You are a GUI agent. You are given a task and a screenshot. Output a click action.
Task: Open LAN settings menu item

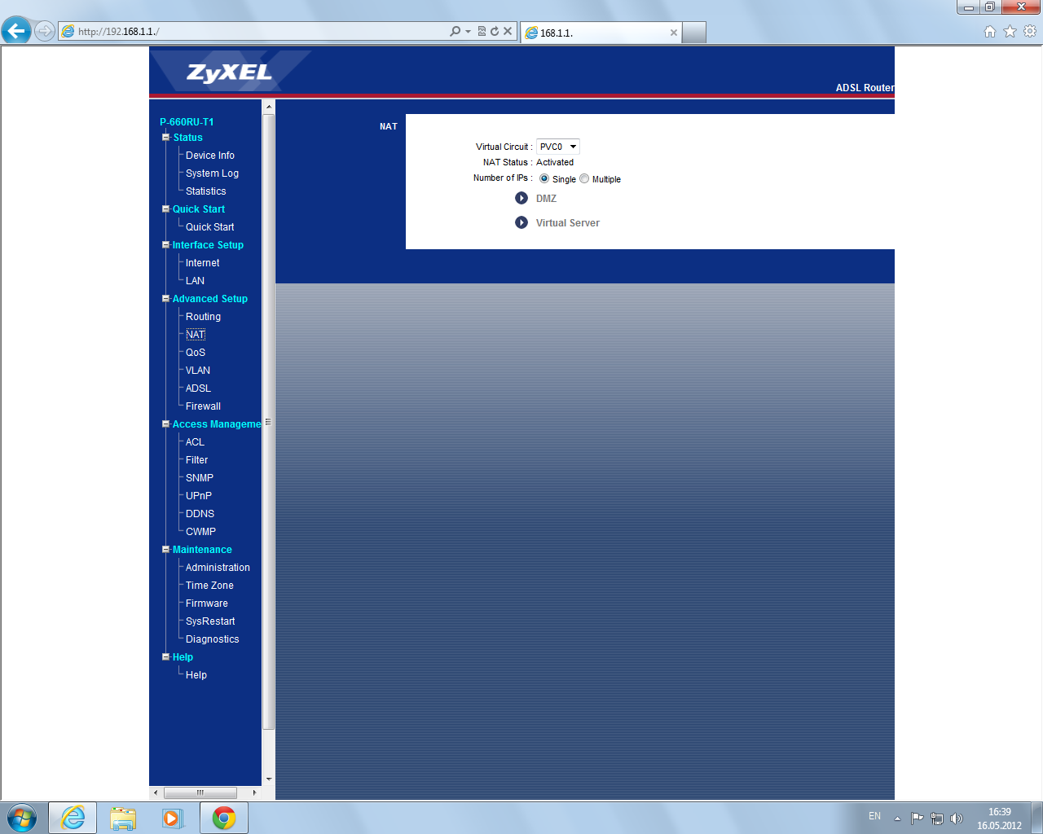(195, 281)
